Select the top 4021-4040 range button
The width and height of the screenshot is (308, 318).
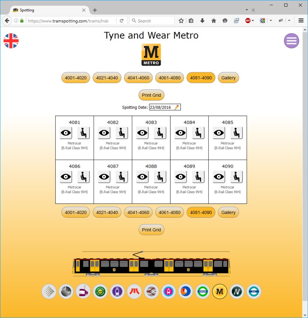click(x=107, y=78)
